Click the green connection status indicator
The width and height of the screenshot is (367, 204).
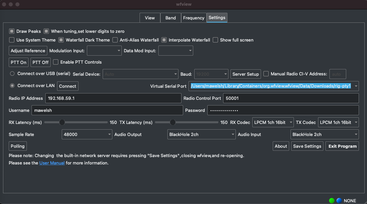(331, 200)
